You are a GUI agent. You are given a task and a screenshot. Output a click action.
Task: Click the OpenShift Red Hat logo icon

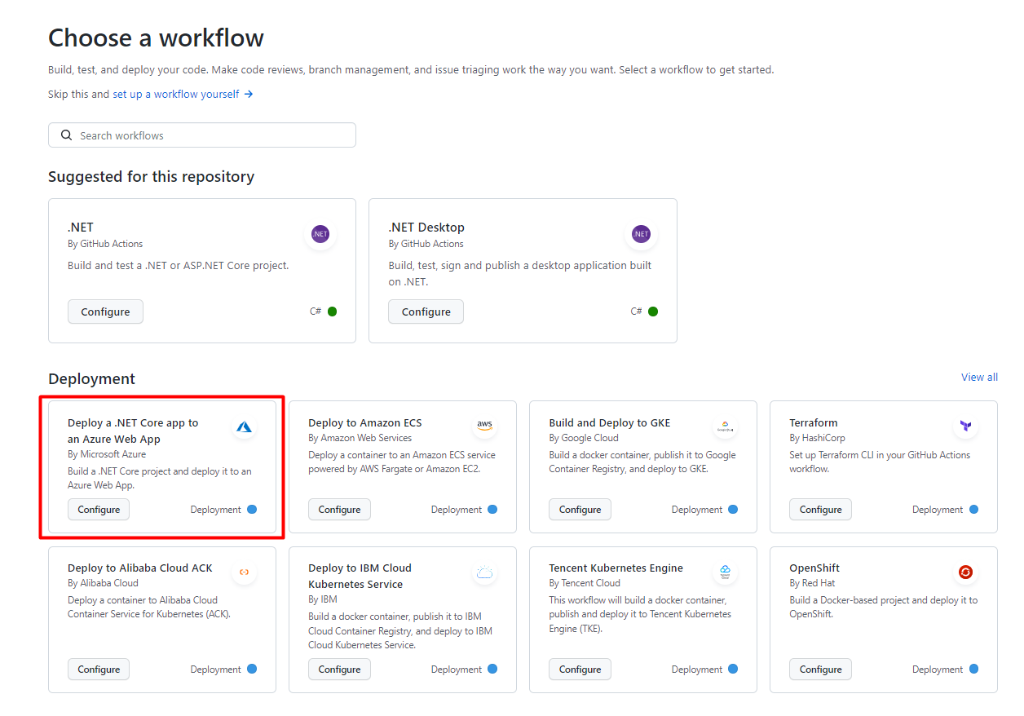[966, 572]
